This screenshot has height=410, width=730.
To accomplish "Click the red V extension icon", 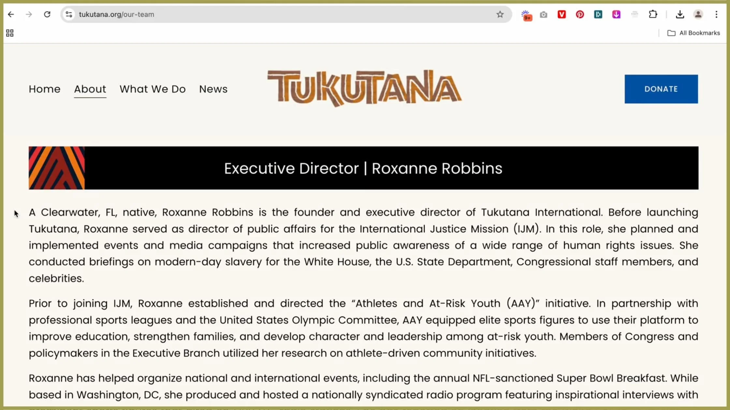I will pos(562,14).
